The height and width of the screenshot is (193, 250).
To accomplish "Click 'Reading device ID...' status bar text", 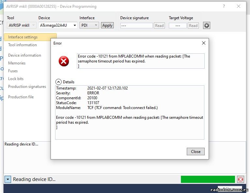I will click(x=34, y=179).
